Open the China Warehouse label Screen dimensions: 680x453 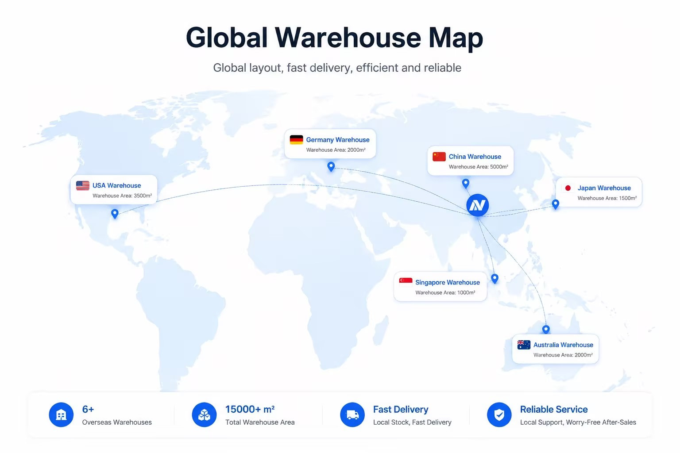point(475,157)
